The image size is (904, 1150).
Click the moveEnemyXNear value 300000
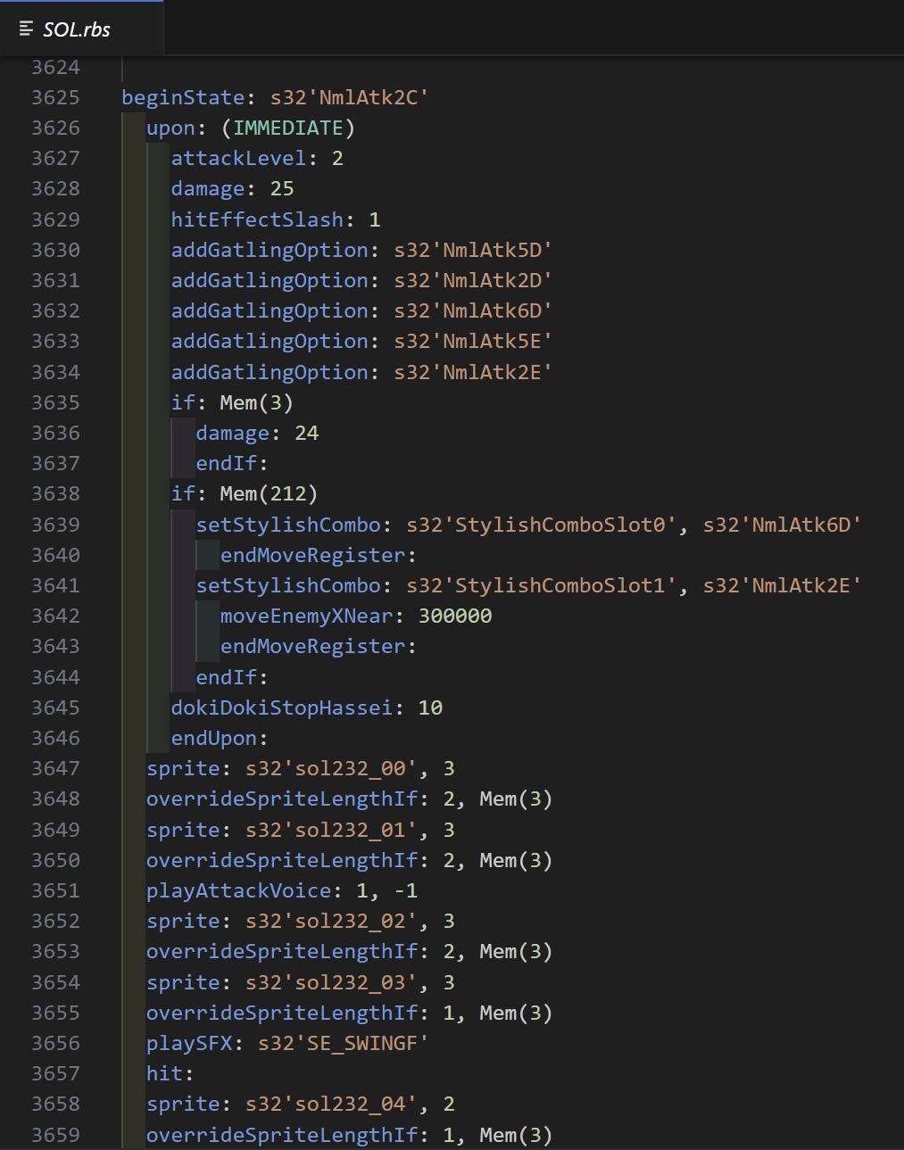coord(455,616)
